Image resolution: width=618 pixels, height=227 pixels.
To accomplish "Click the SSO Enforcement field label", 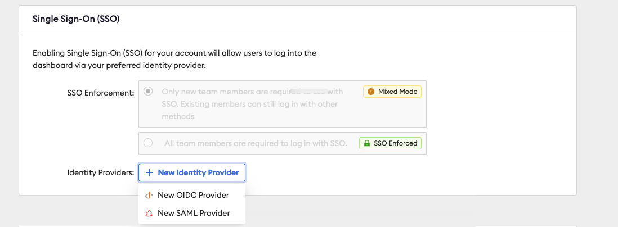I will [100, 92].
